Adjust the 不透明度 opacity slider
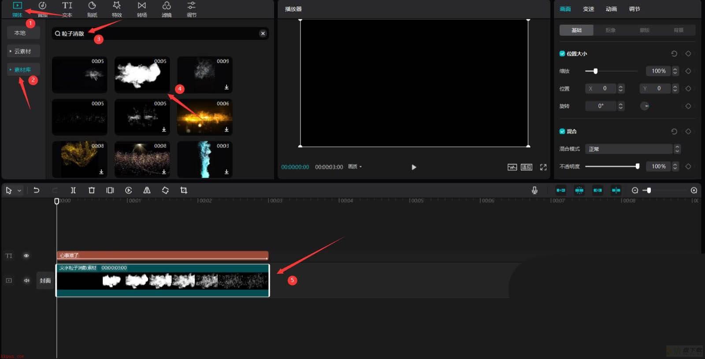The width and height of the screenshot is (705, 359). pos(612,166)
